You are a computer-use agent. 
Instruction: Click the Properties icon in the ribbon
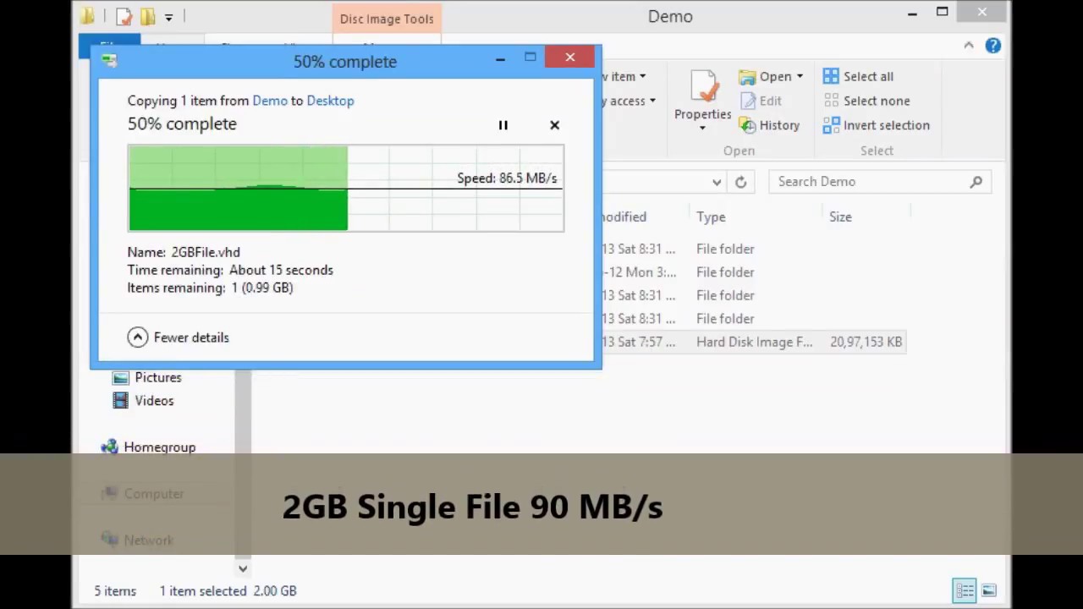702,88
